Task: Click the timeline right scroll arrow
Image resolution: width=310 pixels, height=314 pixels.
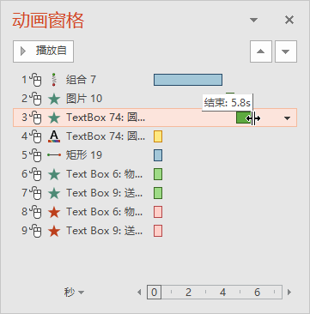Action: (289, 293)
